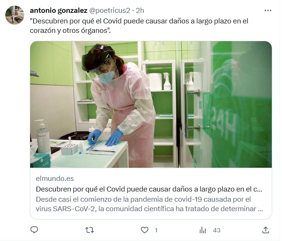
Task: Select the tweet text about Covid
Action: [x=139, y=26]
